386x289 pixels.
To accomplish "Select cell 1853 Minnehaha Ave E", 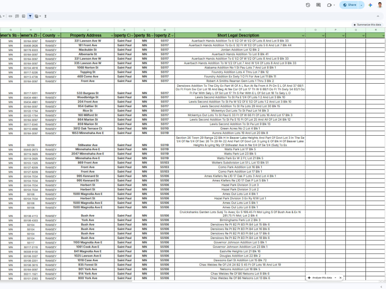I will point(88,133).
